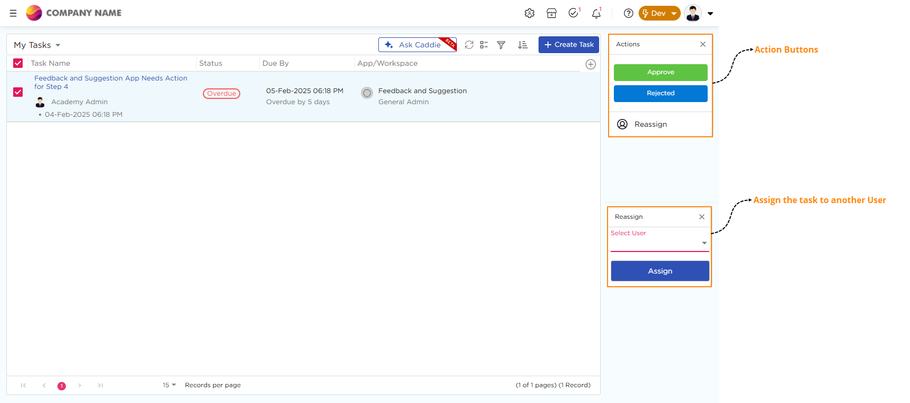Image resolution: width=910 pixels, height=403 pixels.
Task: Open the sort order icon
Action: click(x=523, y=45)
